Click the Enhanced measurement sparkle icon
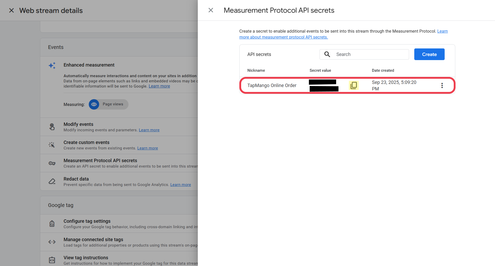This screenshot has width=495, height=266. point(52,65)
